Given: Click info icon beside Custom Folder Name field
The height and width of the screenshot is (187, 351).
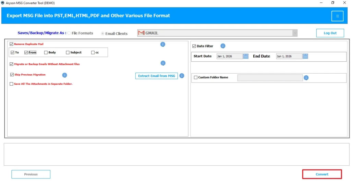Looking at the screenshot, I should [306, 78].
